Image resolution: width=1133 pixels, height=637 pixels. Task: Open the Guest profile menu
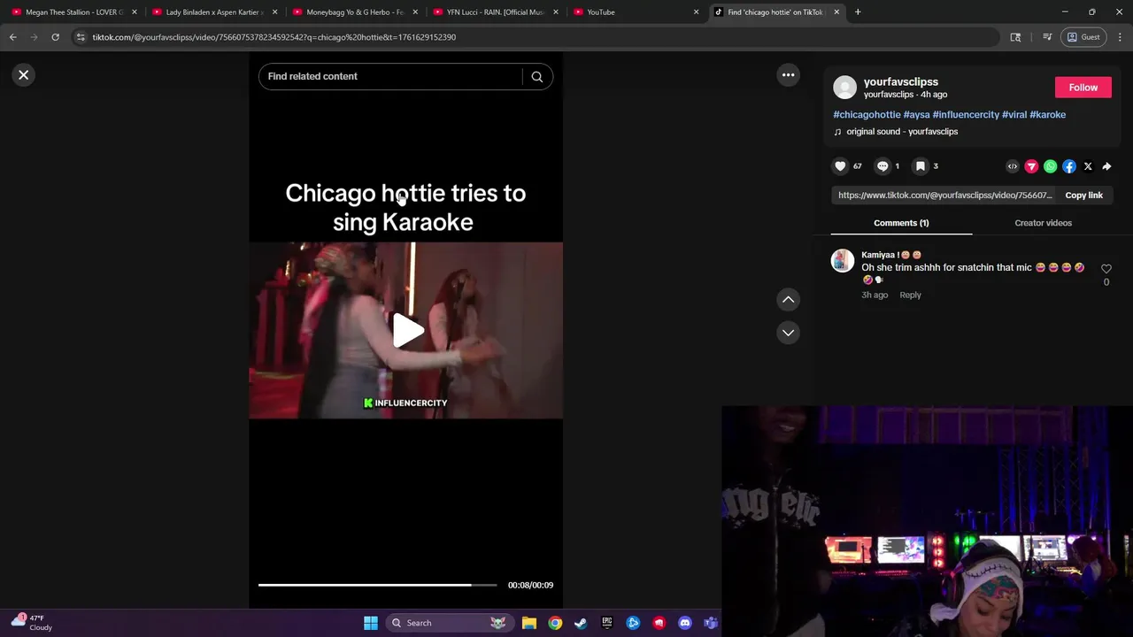coord(1083,37)
